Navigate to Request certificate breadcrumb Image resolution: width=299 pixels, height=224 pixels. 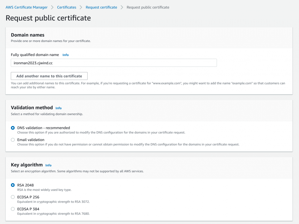click(101, 7)
